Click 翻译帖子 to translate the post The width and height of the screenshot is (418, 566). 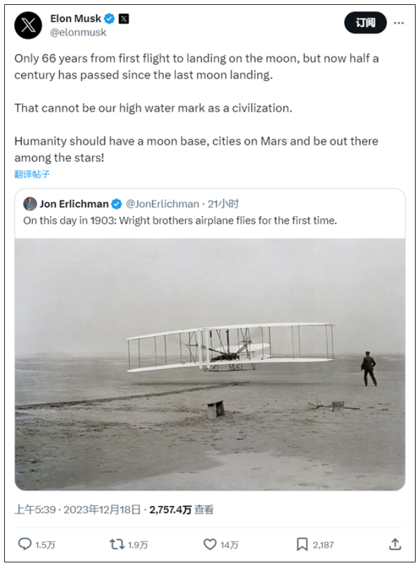click(x=32, y=174)
